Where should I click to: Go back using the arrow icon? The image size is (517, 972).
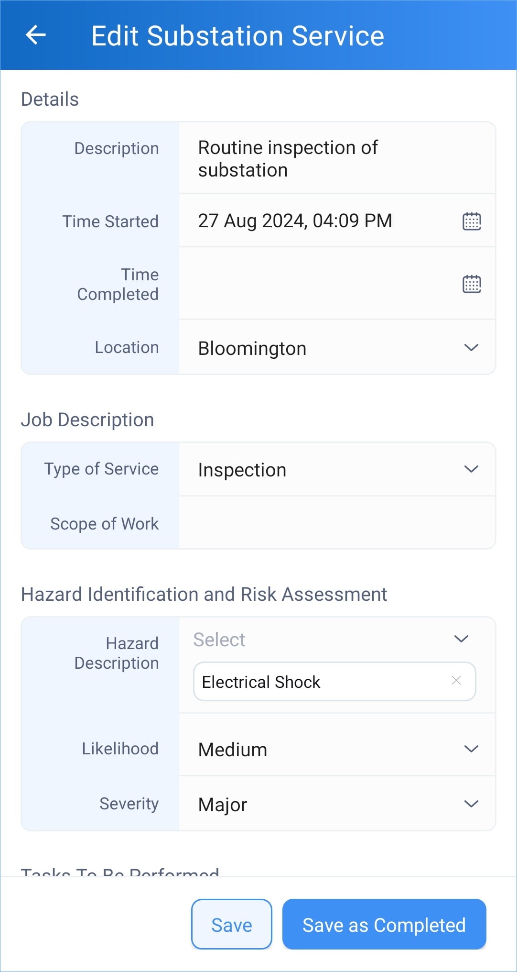(36, 35)
